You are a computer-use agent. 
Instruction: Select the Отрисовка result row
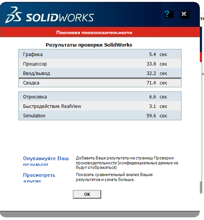coord(100,97)
